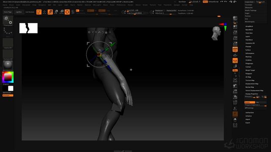Screen dimensions: 271x152
Task: Pick a color in the color picker
Action: click(x=8, y=77)
